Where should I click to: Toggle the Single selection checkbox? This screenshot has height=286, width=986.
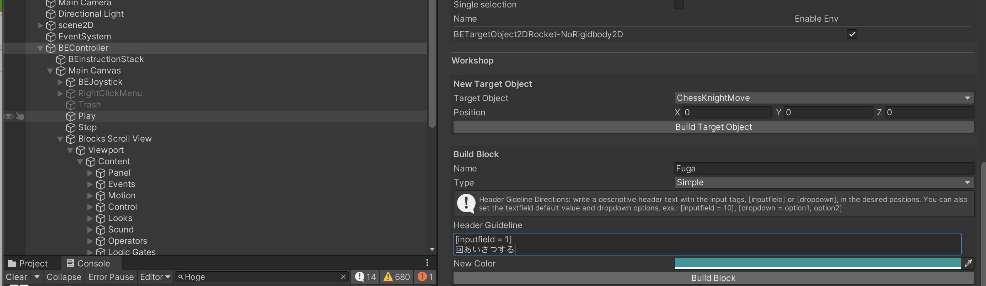coord(679,5)
